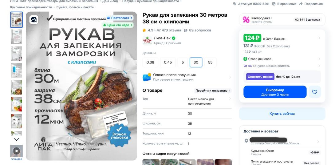Image resolution: width=335 pixels, height=165 pixels.
Task: Play the product video thumbnail
Action: (17, 151)
